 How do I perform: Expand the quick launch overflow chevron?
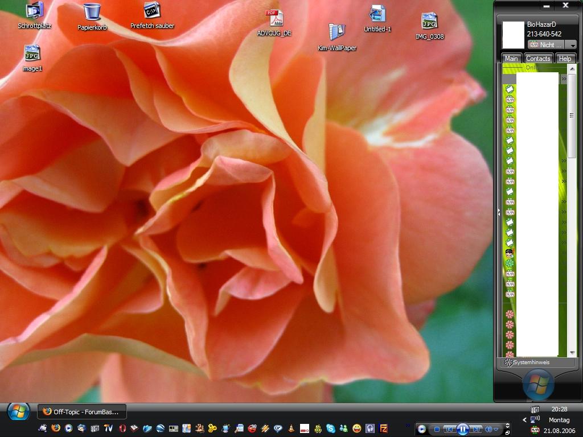[x=408, y=426]
